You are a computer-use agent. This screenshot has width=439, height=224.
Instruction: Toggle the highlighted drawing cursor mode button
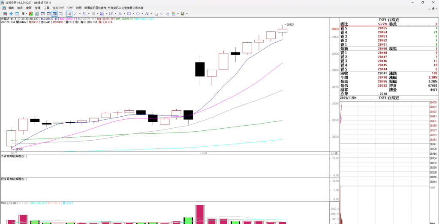[x=69, y=14]
